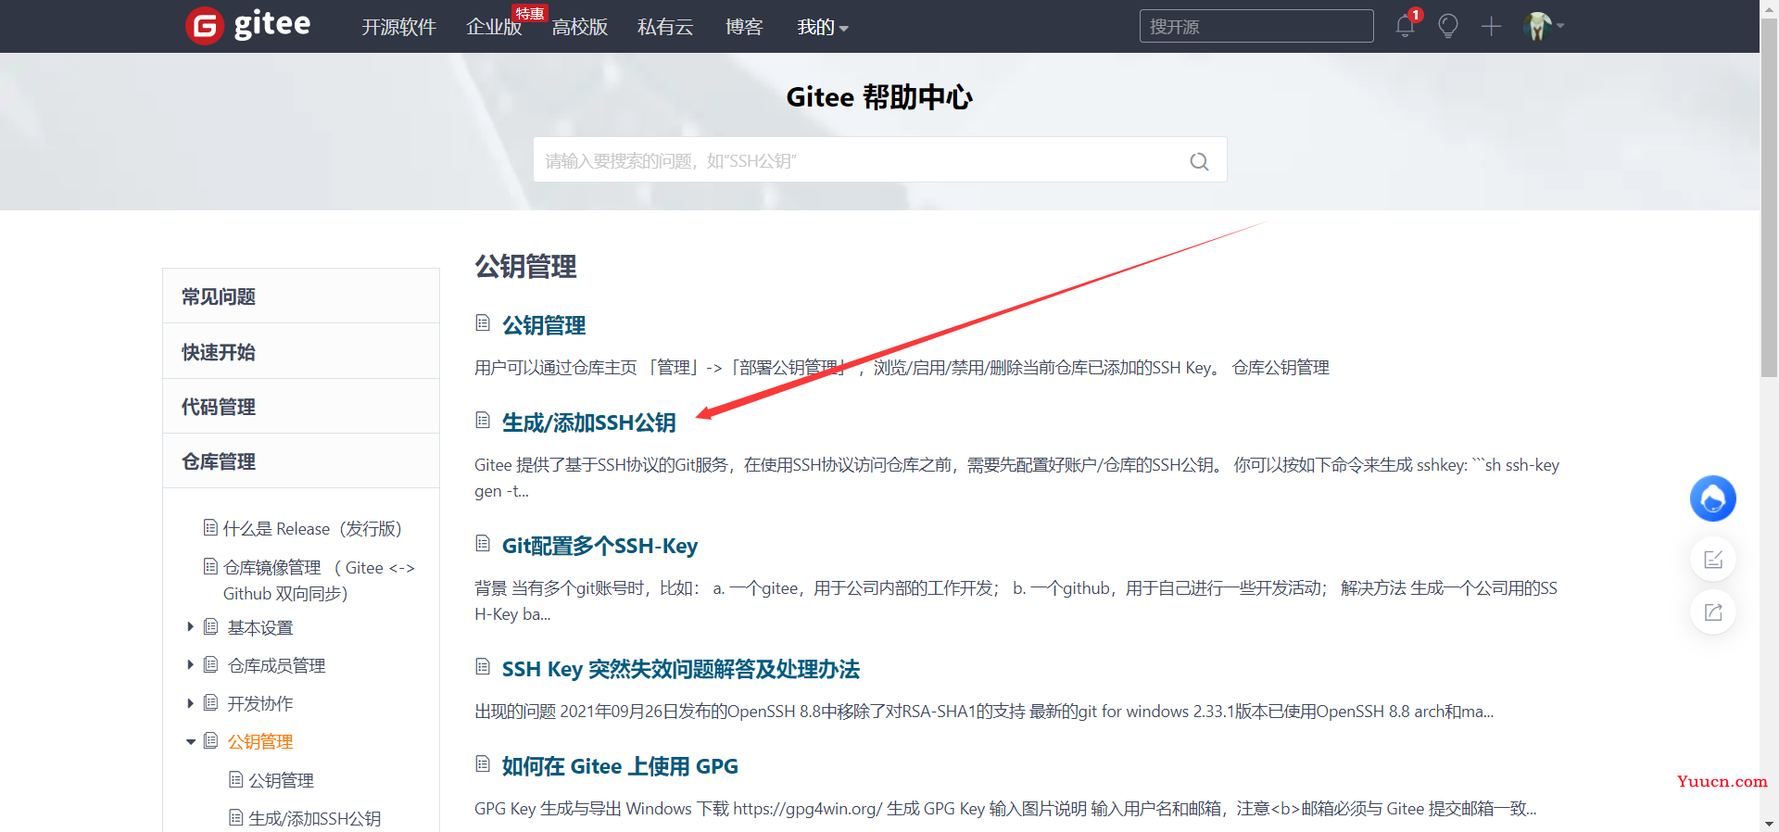Select 快速开始 sidebar section
The height and width of the screenshot is (832, 1779).
click(x=301, y=352)
